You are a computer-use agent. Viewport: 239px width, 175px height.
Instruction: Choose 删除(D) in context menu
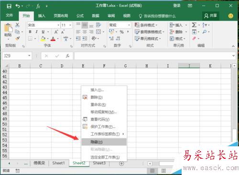104,97
